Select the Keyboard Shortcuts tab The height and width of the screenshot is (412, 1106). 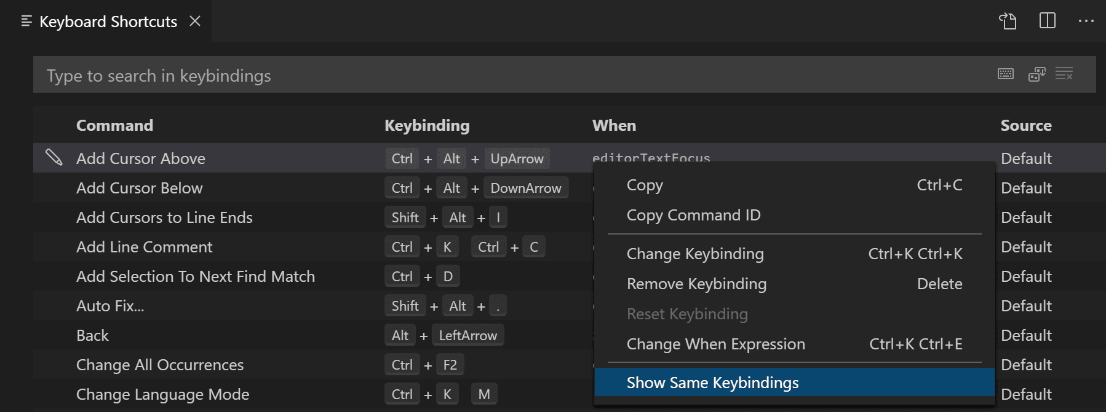(x=108, y=21)
